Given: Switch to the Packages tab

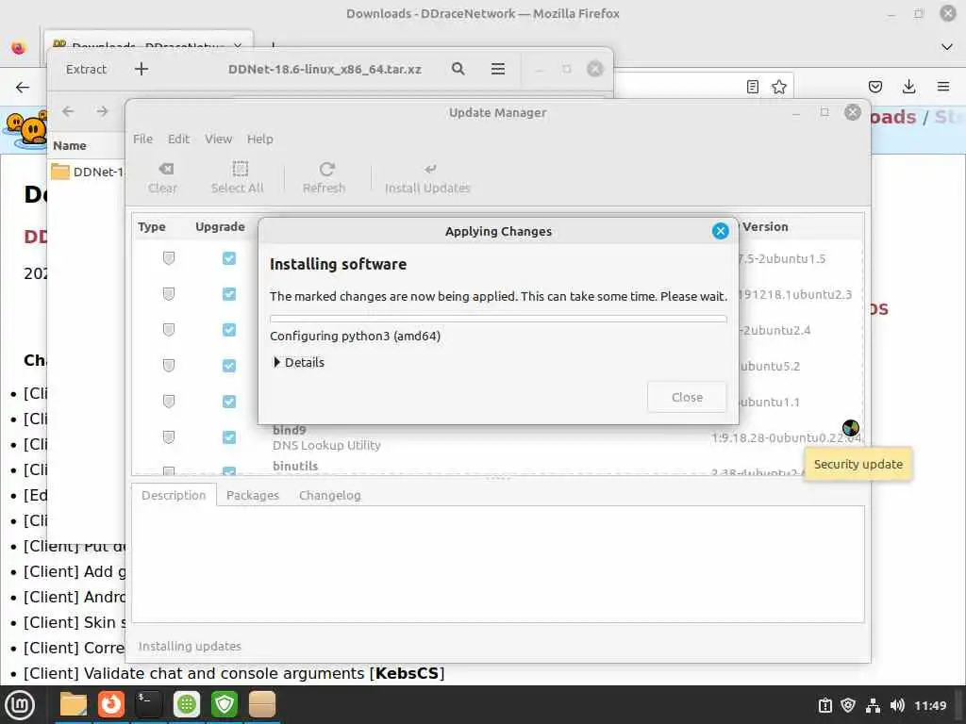Looking at the screenshot, I should (x=253, y=495).
